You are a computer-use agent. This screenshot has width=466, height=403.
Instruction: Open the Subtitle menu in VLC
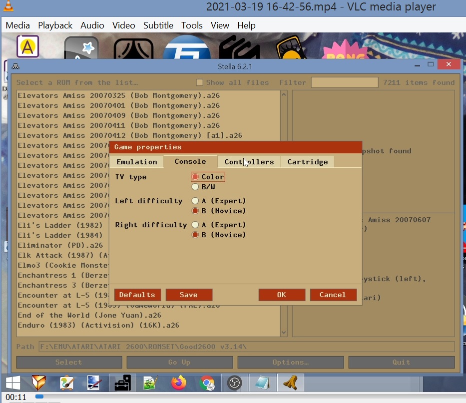tap(158, 25)
